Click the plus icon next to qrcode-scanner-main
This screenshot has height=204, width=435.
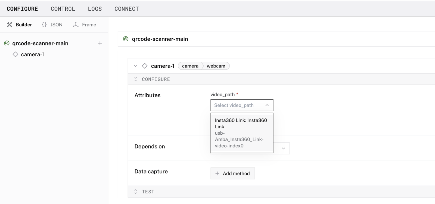pyautogui.click(x=100, y=43)
